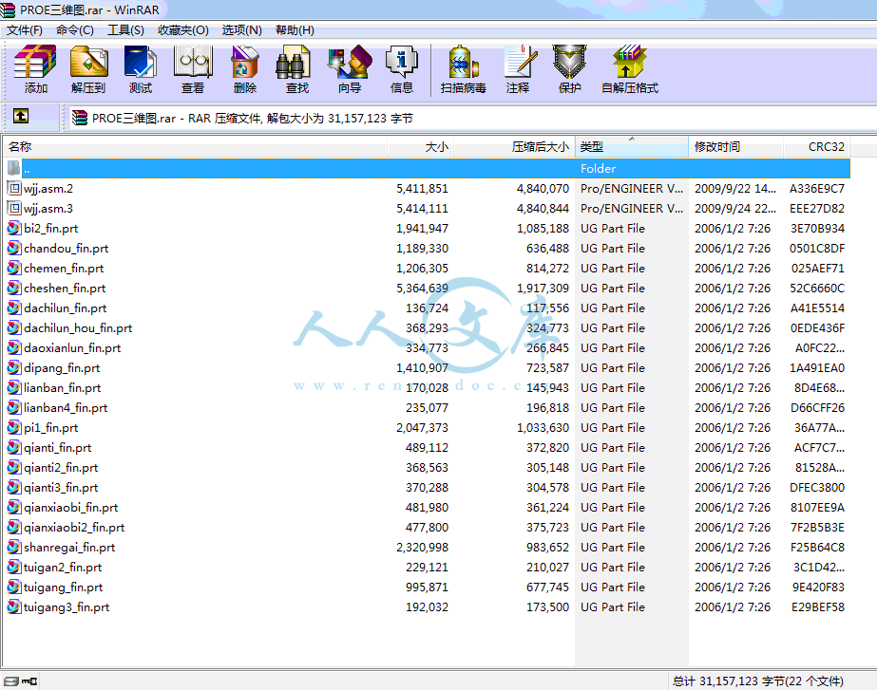Click the 添加 (Add) toolbar icon
This screenshot has width=877, height=690.
pyautogui.click(x=35, y=62)
